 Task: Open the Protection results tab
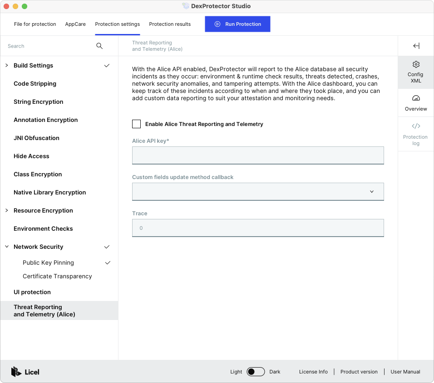click(170, 24)
